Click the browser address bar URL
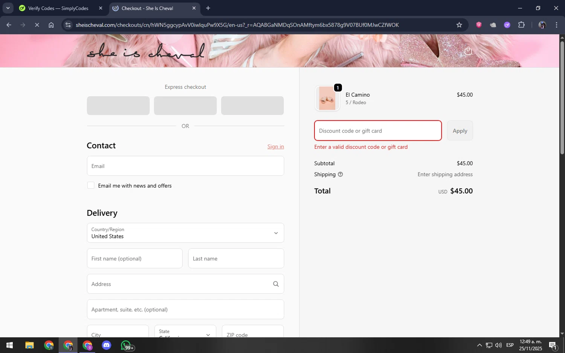 (237, 25)
